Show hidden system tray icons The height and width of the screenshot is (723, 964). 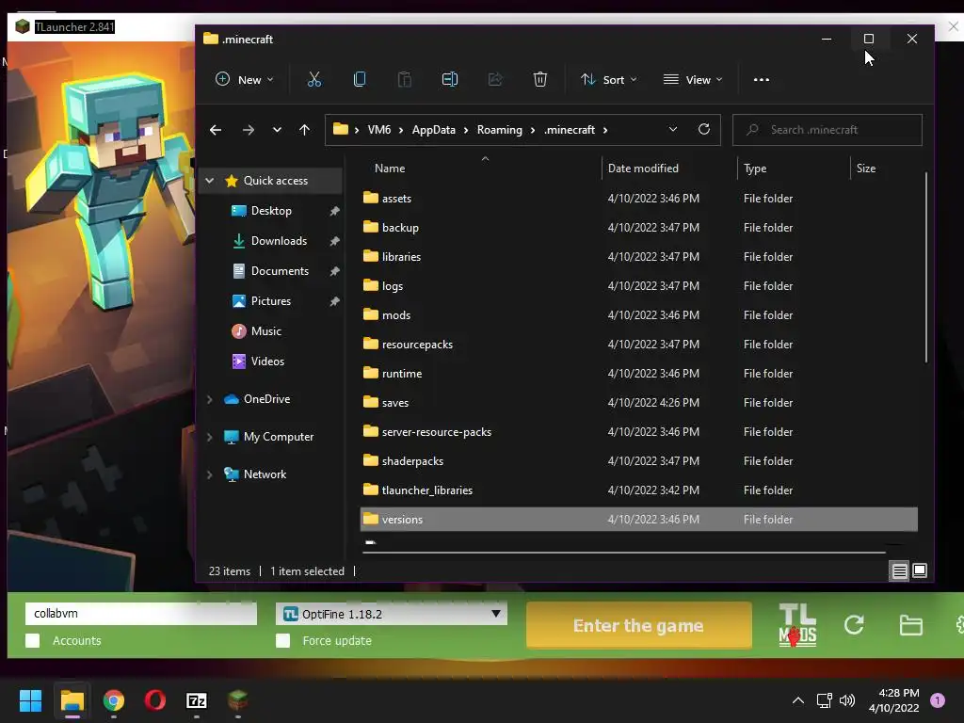click(x=798, y=700)
